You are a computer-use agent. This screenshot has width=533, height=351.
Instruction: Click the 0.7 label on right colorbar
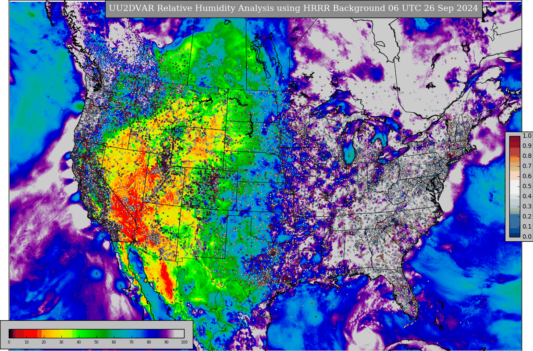[x=527, y=166]
